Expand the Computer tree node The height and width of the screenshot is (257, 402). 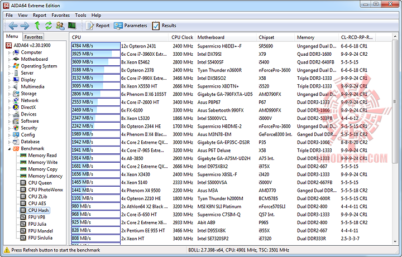(9, 52)
